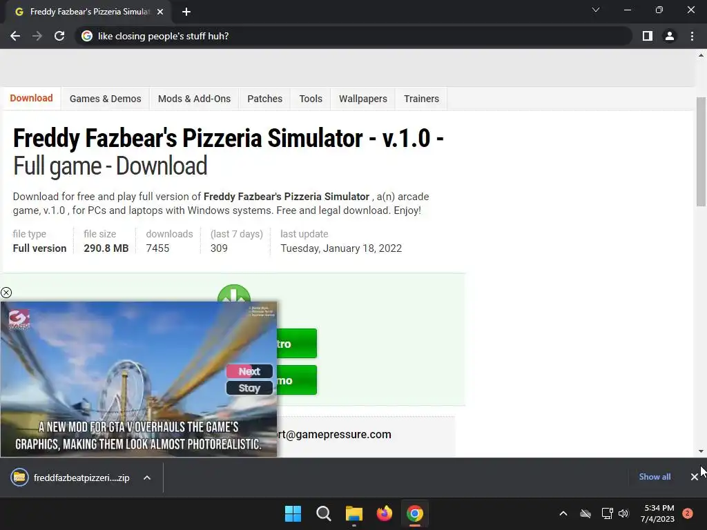Image resolution: width=707 pixels, height=530 pixels.
Task: Click the green download arrow icon
Action: coord(234,293)
